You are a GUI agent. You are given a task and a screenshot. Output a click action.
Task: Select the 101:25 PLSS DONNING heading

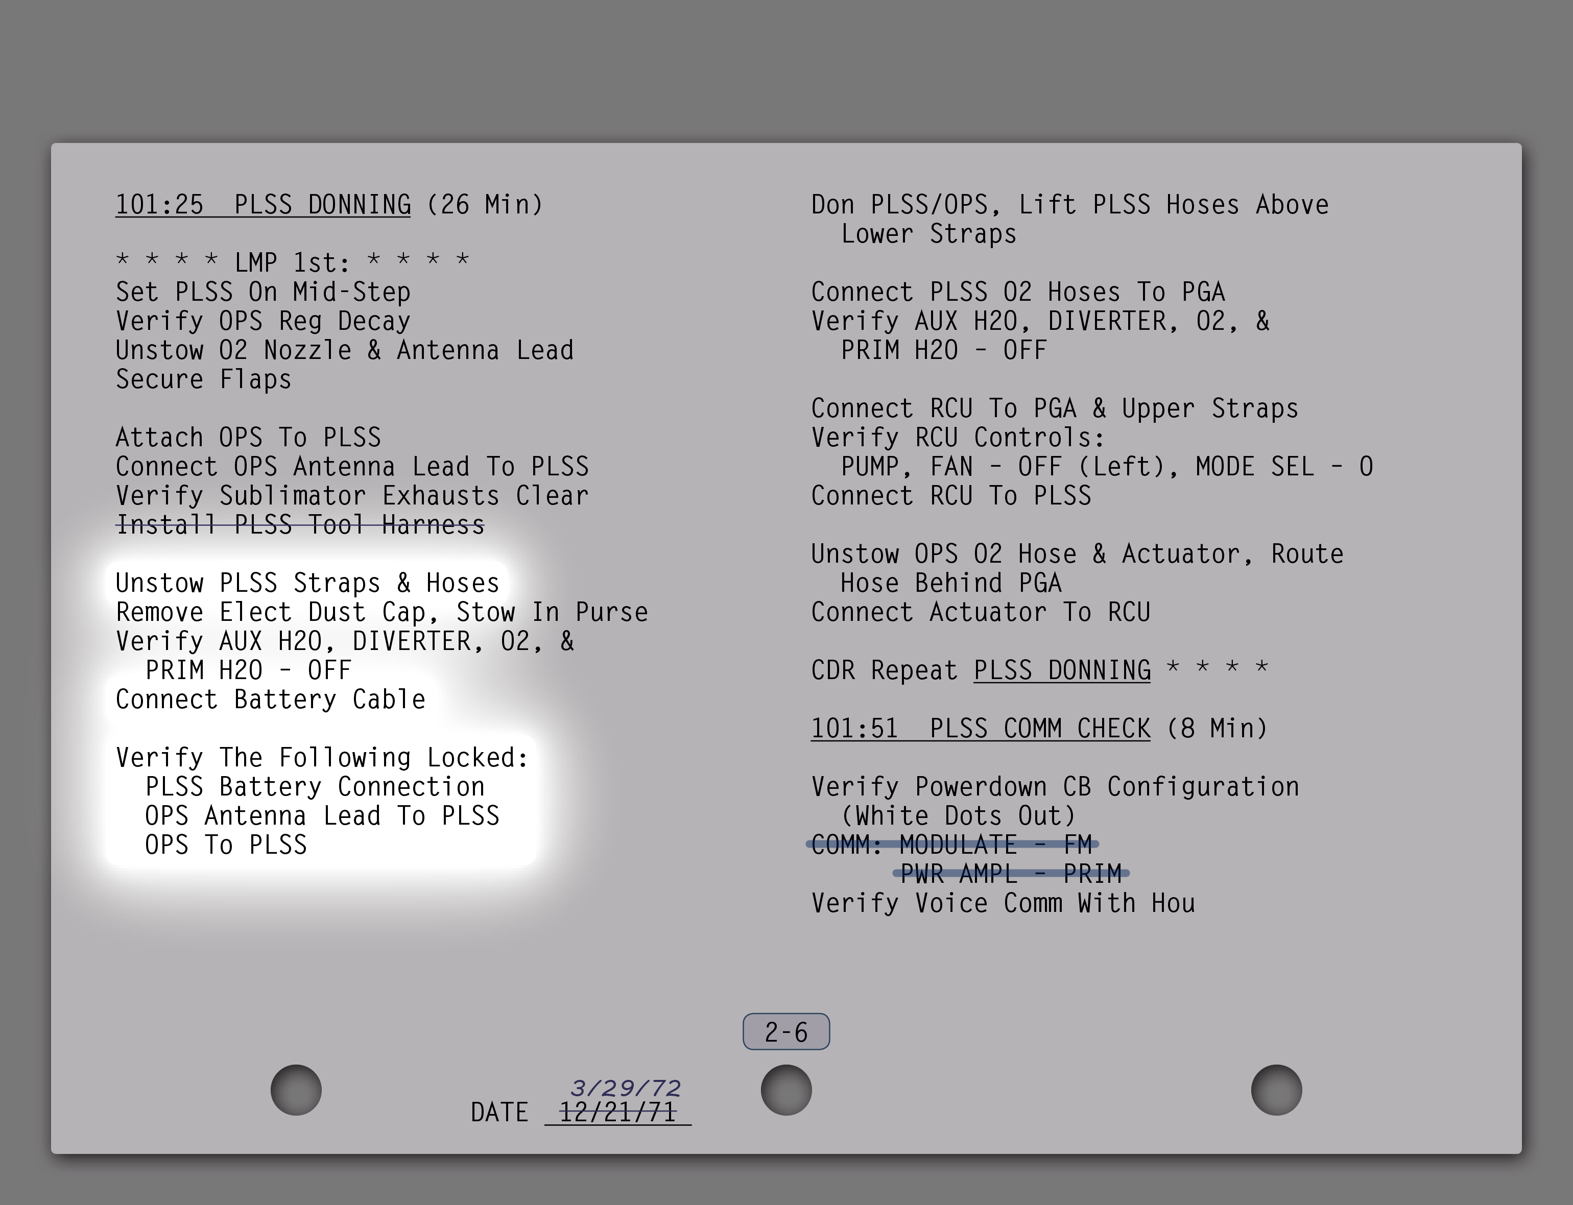coord(263,205)
